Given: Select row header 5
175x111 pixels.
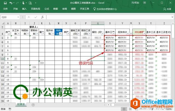Looking at the screenshot, I should (2, 38).
